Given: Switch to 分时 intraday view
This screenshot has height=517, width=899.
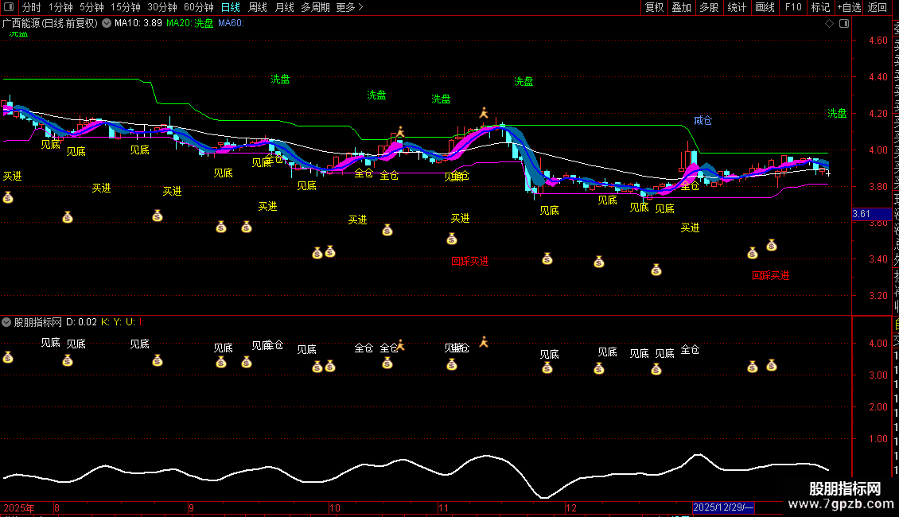Looking at the screenshot, I should pos(32,7).
